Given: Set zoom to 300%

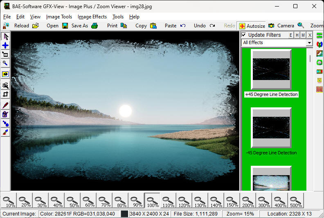Looking at the screenshot, I should [x=264, y=200].
